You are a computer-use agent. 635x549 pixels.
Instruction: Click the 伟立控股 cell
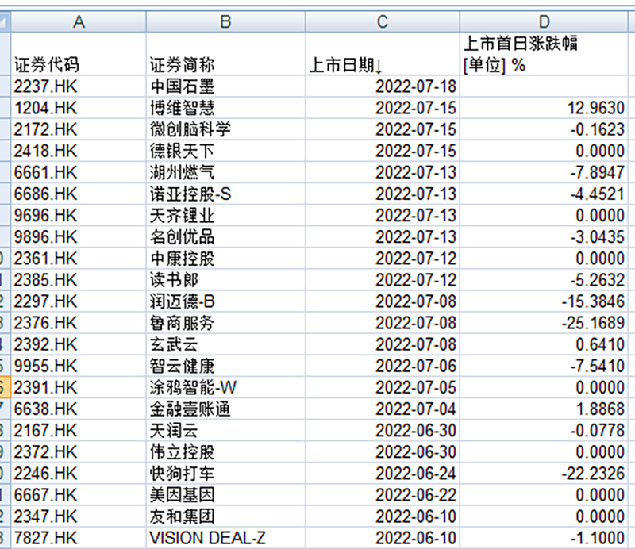coord(225,451)
